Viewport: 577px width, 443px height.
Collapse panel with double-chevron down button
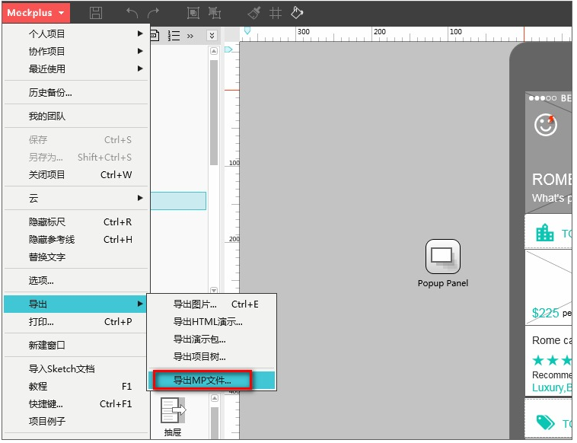click(212, 36)
